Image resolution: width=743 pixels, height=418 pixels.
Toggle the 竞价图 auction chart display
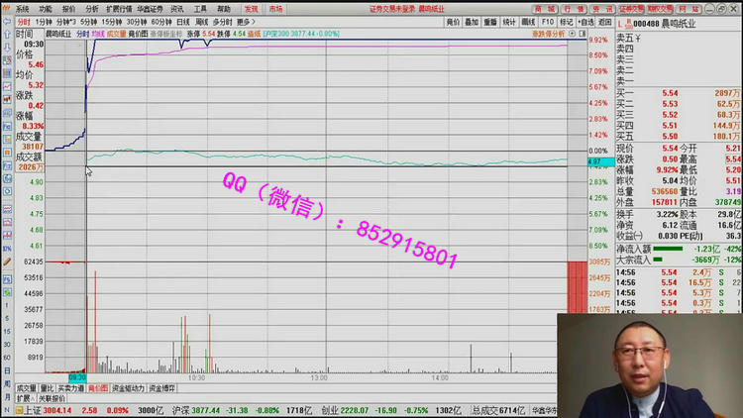click(x=138, y=33)
